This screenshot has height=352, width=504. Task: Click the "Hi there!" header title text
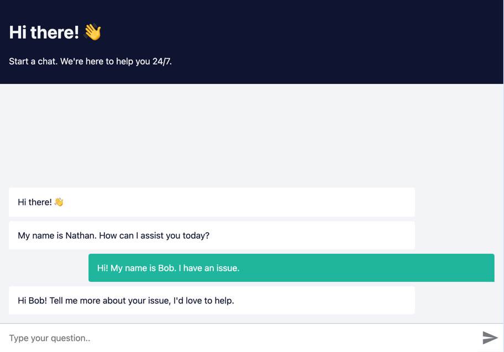click(x=44, y=33)
